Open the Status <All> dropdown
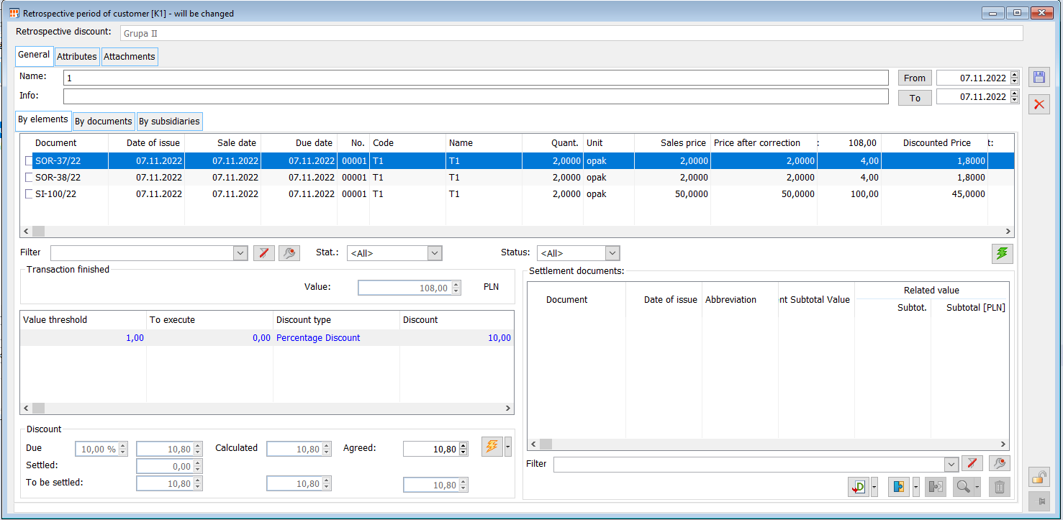Viewport: 1063px width, 520px height. (x=612, y=253)
